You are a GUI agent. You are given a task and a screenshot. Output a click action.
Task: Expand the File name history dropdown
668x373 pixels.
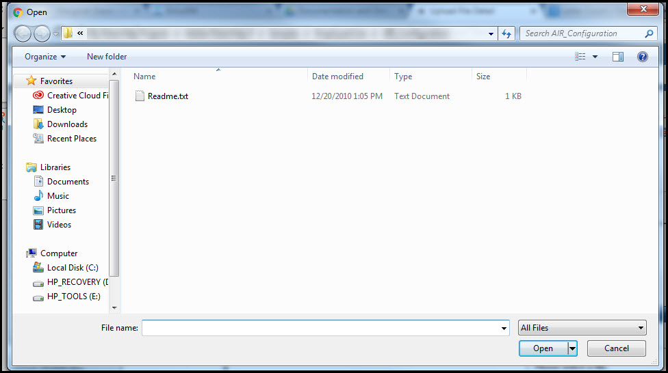point(504,329)
